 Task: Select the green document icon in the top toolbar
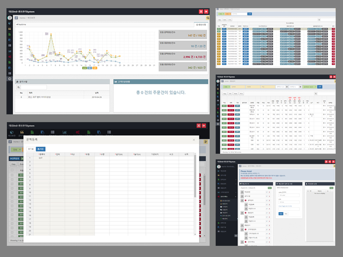31,131
